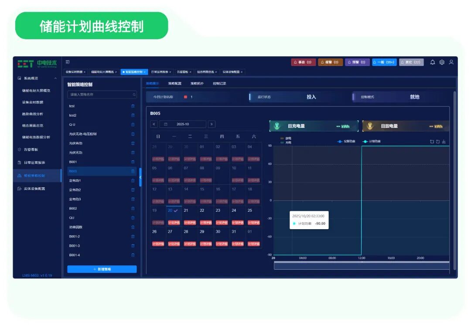Click trash icon for 光伏无功 strategy
Image resolution: width=471 pixels, height=330 pixels.
click(x=133, y=153)
